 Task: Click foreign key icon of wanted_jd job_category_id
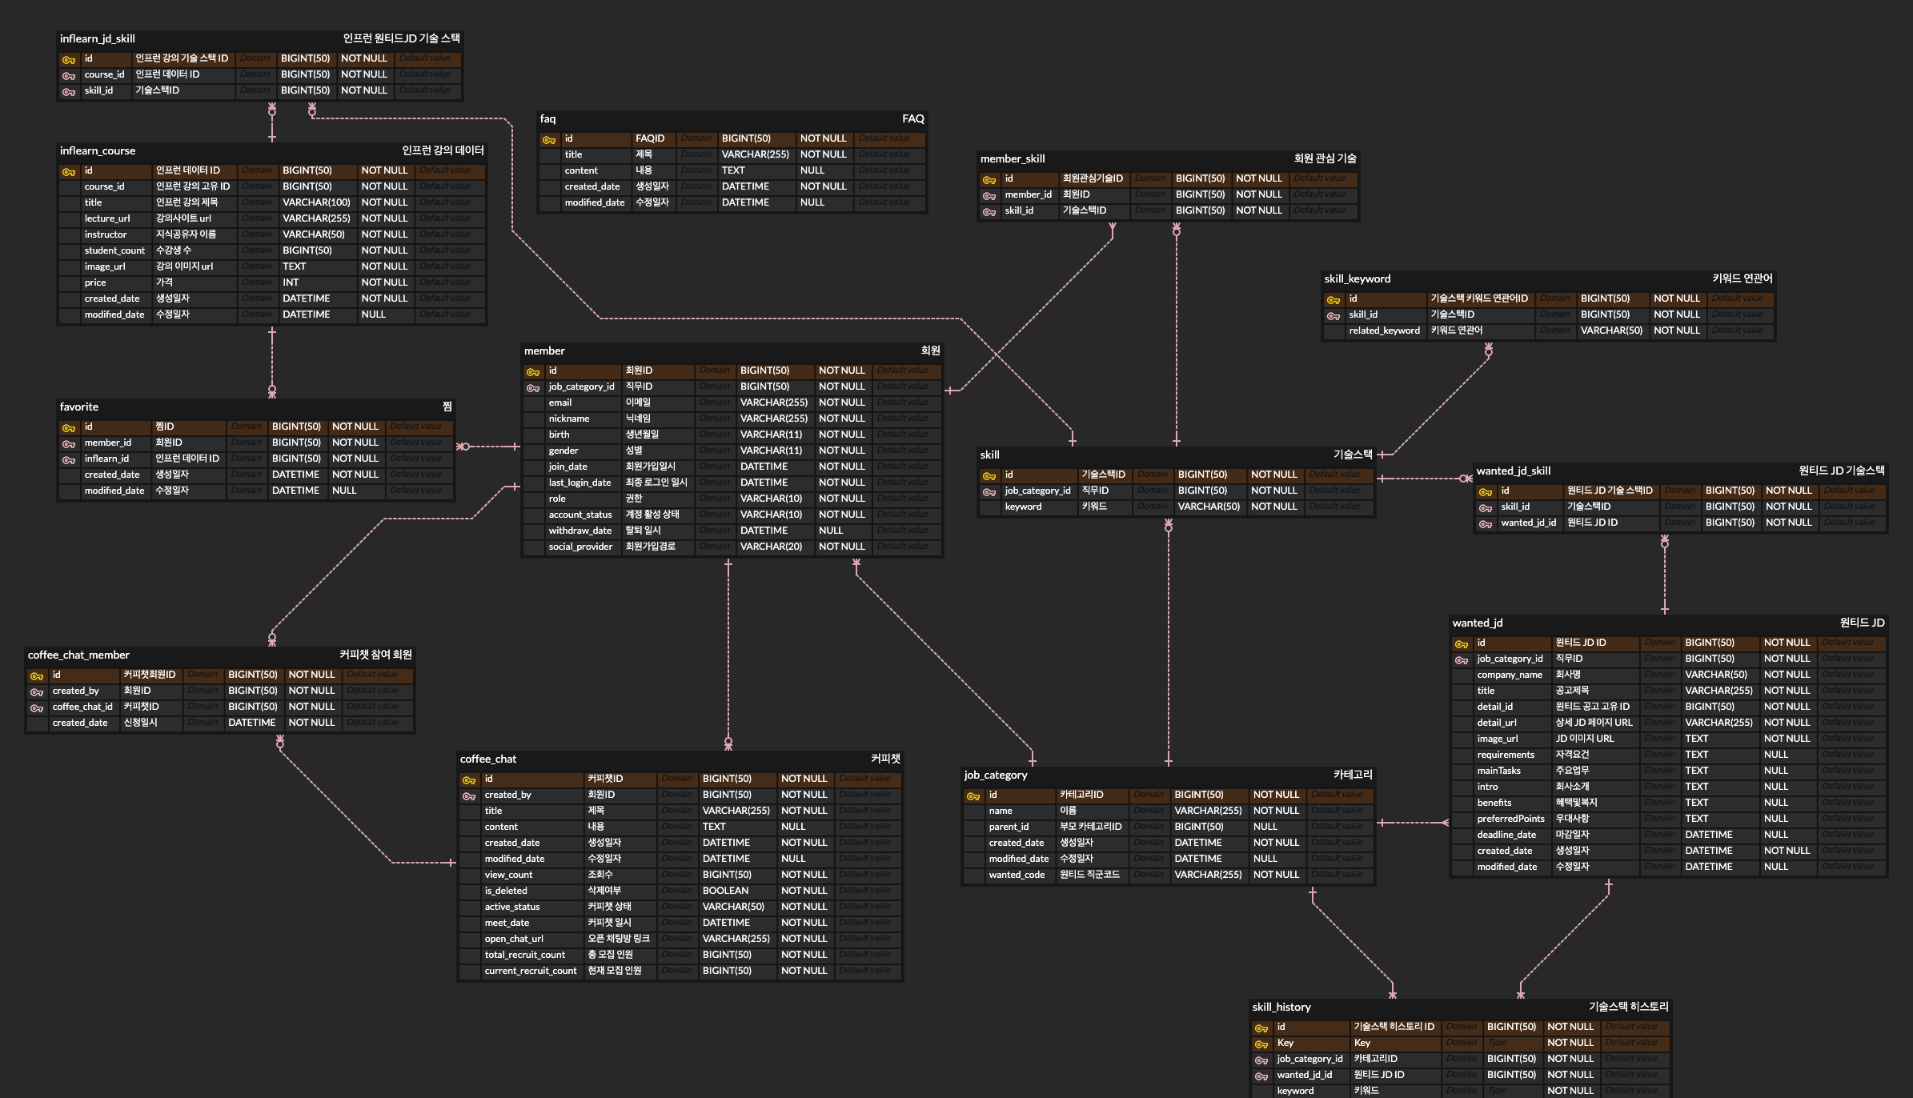(x=1462, y=659)
